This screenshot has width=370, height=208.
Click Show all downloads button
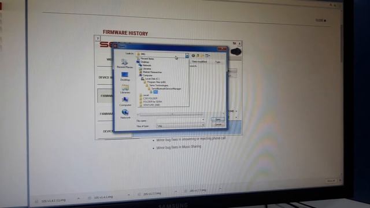coord(331,181)
